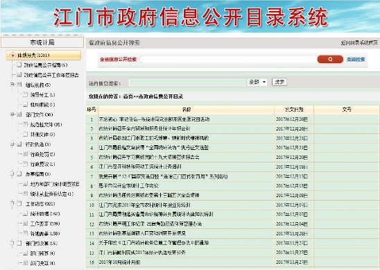Viewport: 380px width, 270px height.
Task: Click the 发文日期 column header
Action: click(294, 110)
